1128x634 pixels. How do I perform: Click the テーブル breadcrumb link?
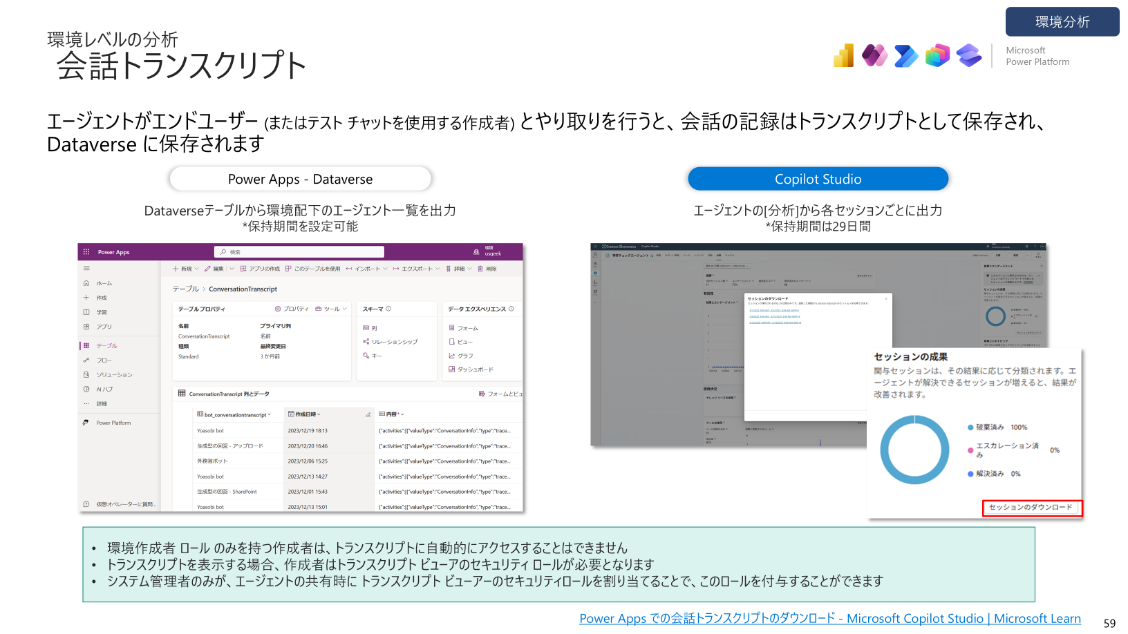point(185,289)
